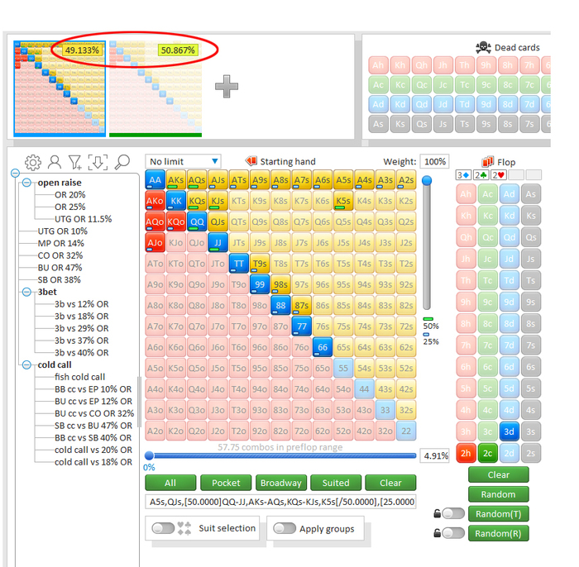
Task: Click the Suited button
Action: (x=336, y=483)
